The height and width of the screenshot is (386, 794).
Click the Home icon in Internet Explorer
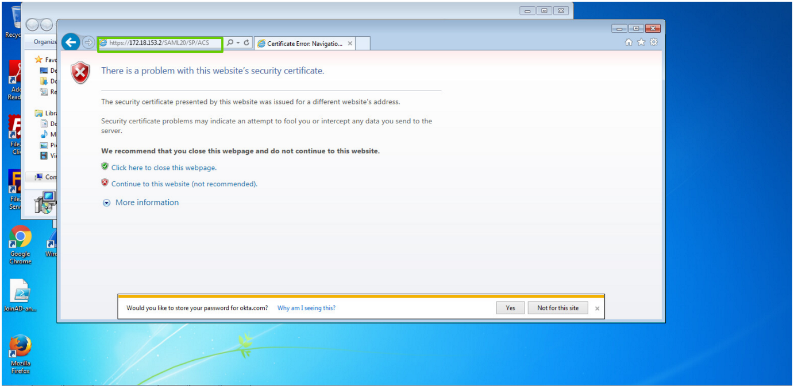[629, 42]
